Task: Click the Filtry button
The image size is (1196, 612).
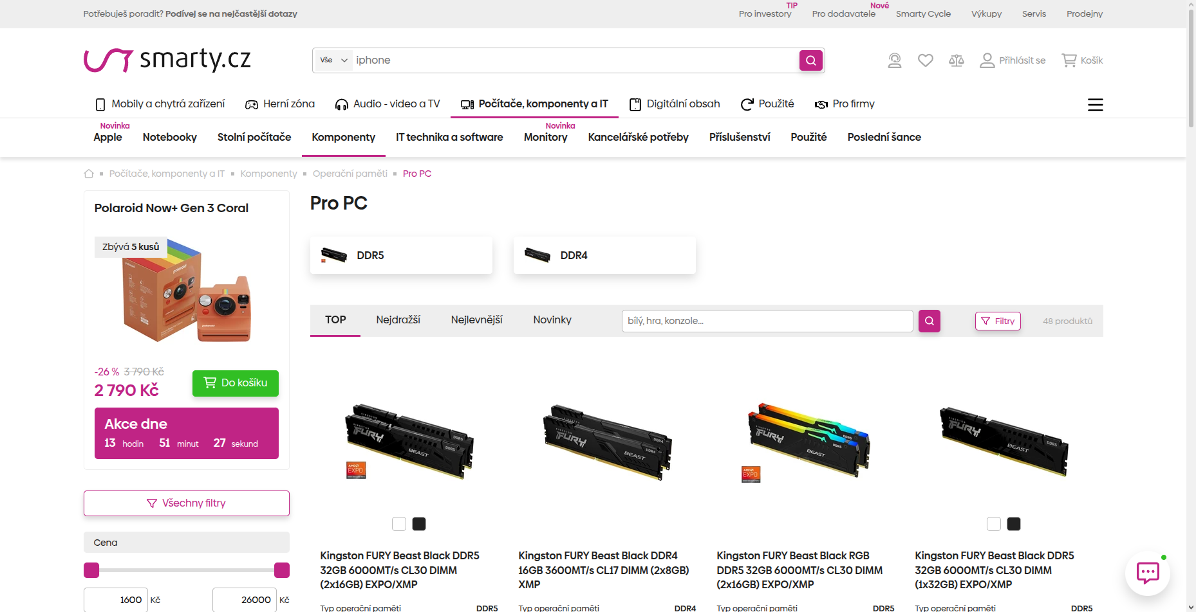Action: point(998,321)
